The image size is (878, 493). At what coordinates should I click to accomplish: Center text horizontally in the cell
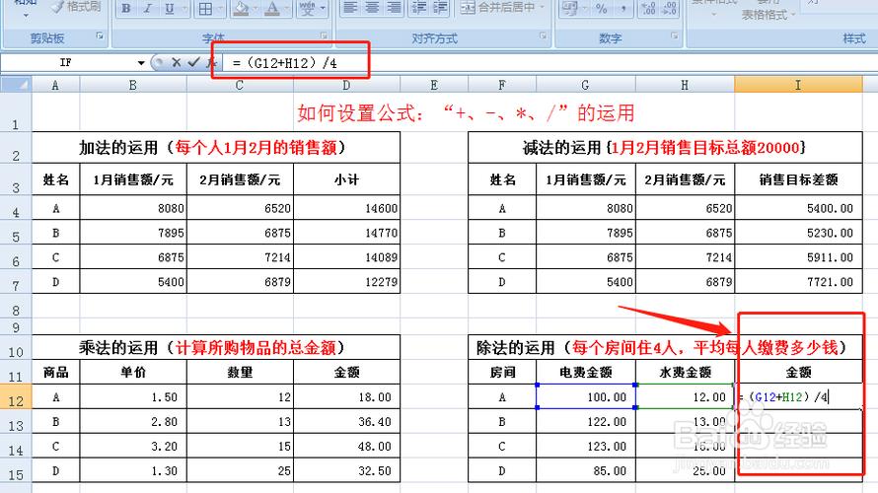pyautogui.click(x=372, y=8)
